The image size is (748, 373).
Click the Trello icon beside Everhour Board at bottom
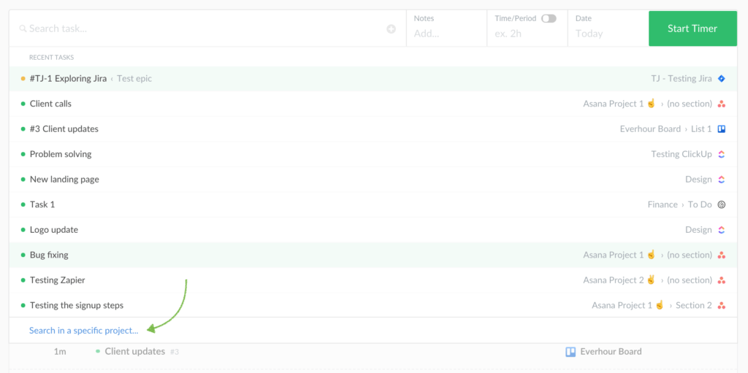pos(570,352)
